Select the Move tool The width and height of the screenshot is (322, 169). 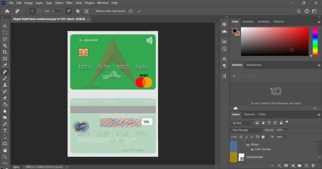coord(5,26)
